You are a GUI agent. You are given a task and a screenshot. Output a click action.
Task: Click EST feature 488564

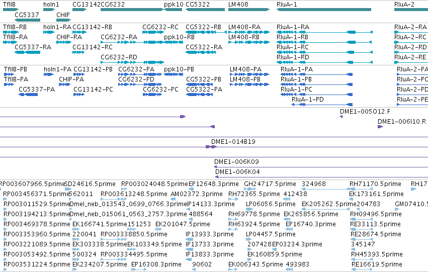(191, 219)
